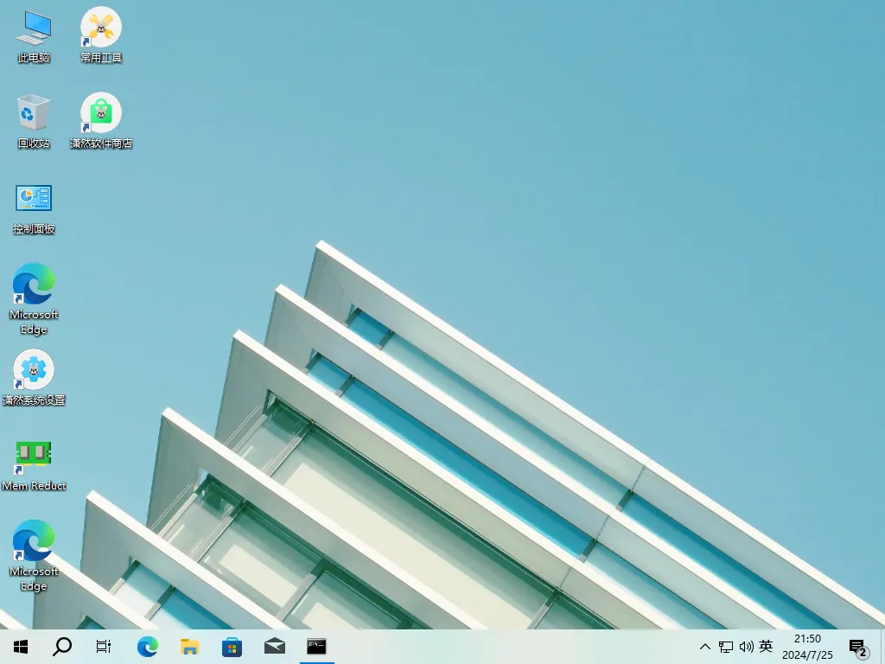Switch the 英 input language indicator

tap(766, 646)
